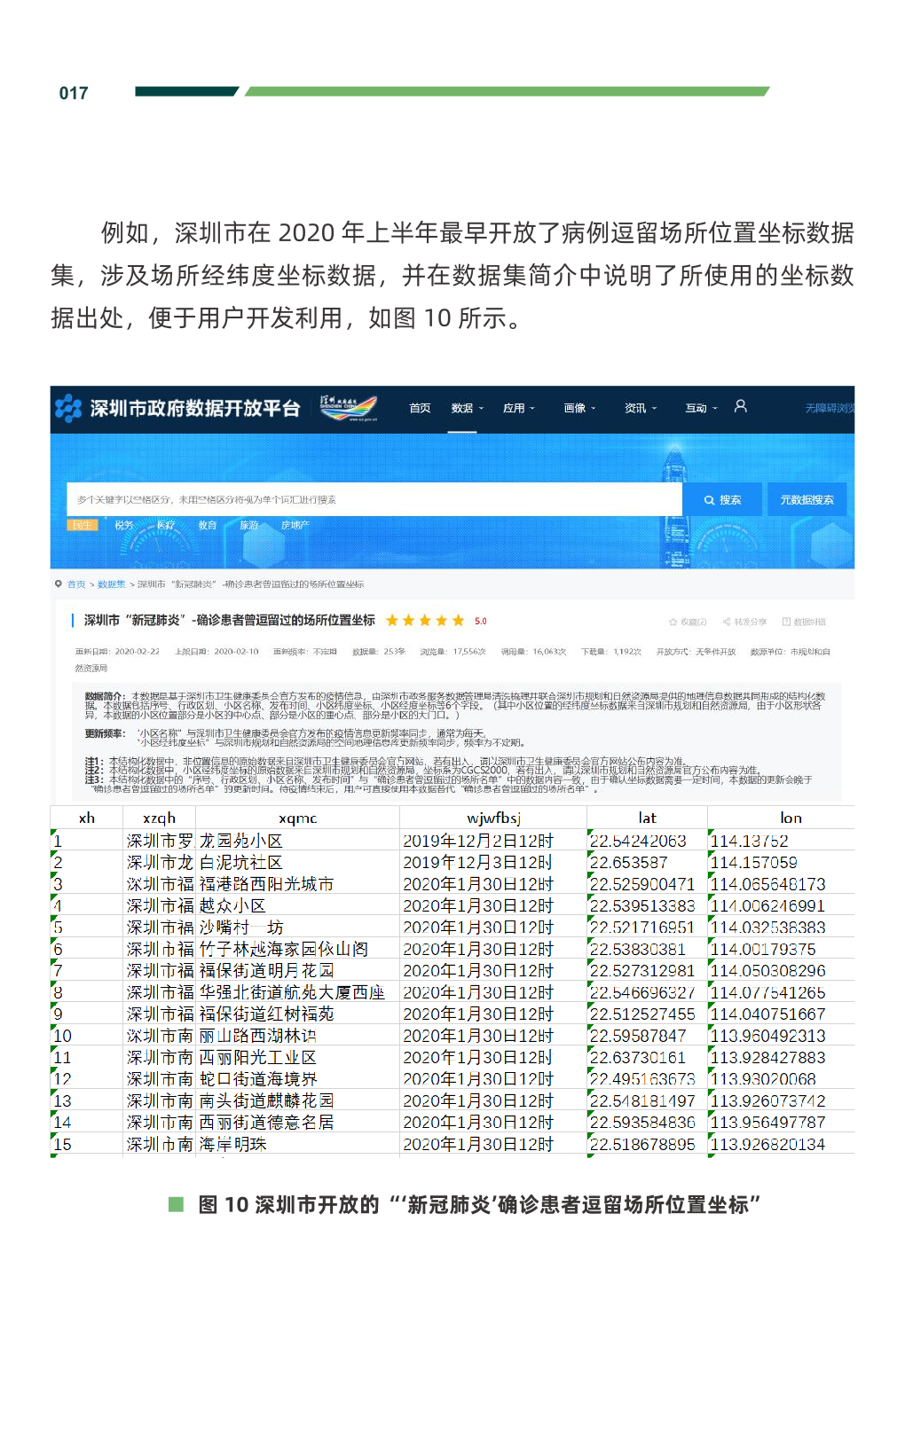Click into the keyword search input field

373,500
